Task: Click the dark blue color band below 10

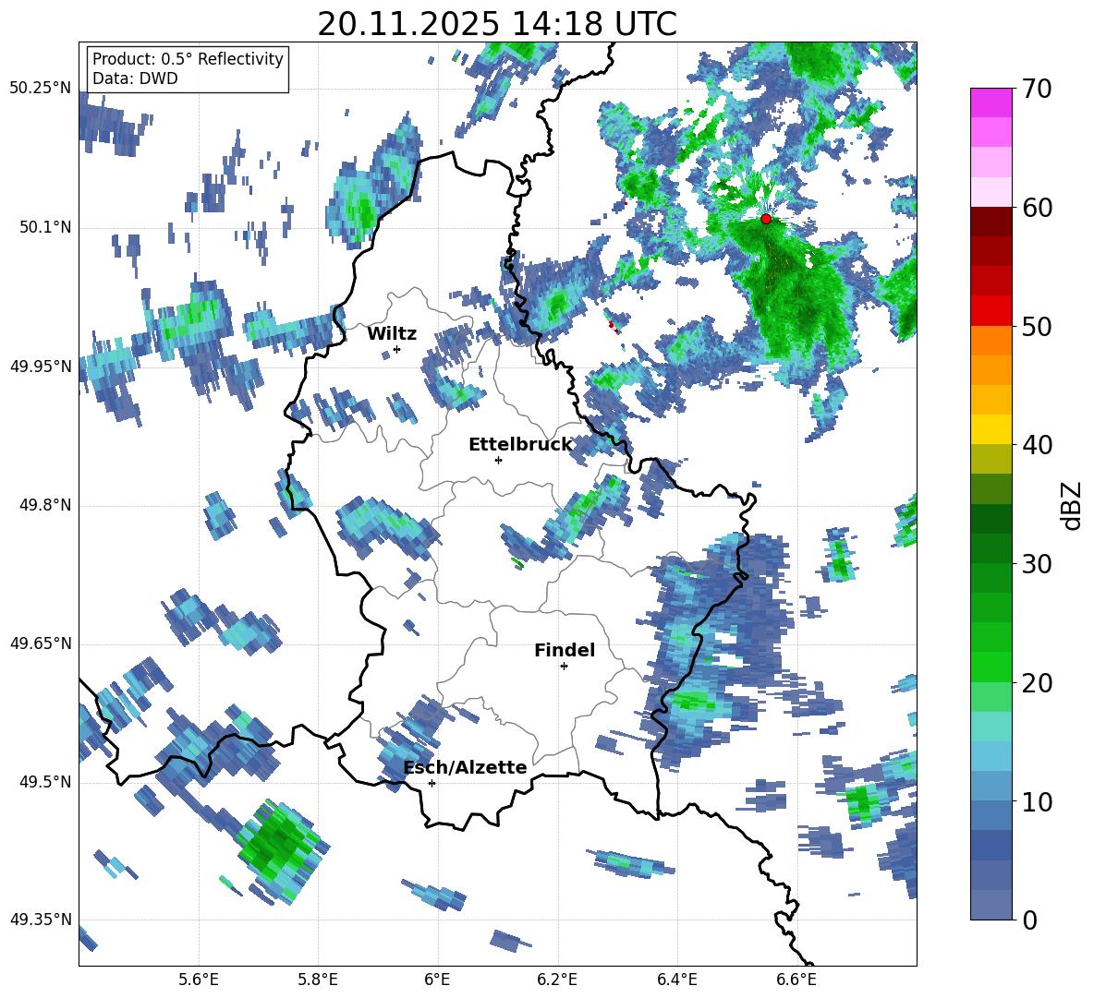Action: (x=991, y=846)
